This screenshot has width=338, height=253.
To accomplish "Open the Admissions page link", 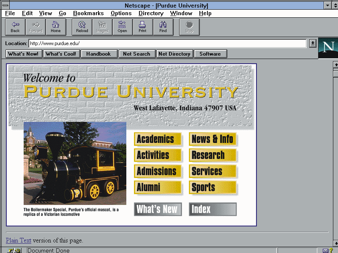I will [x=158, y=171].
